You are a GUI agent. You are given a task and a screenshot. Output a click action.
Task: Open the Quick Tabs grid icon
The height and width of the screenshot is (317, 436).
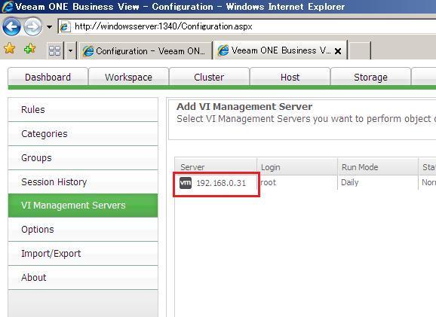[x=55, y=50]
